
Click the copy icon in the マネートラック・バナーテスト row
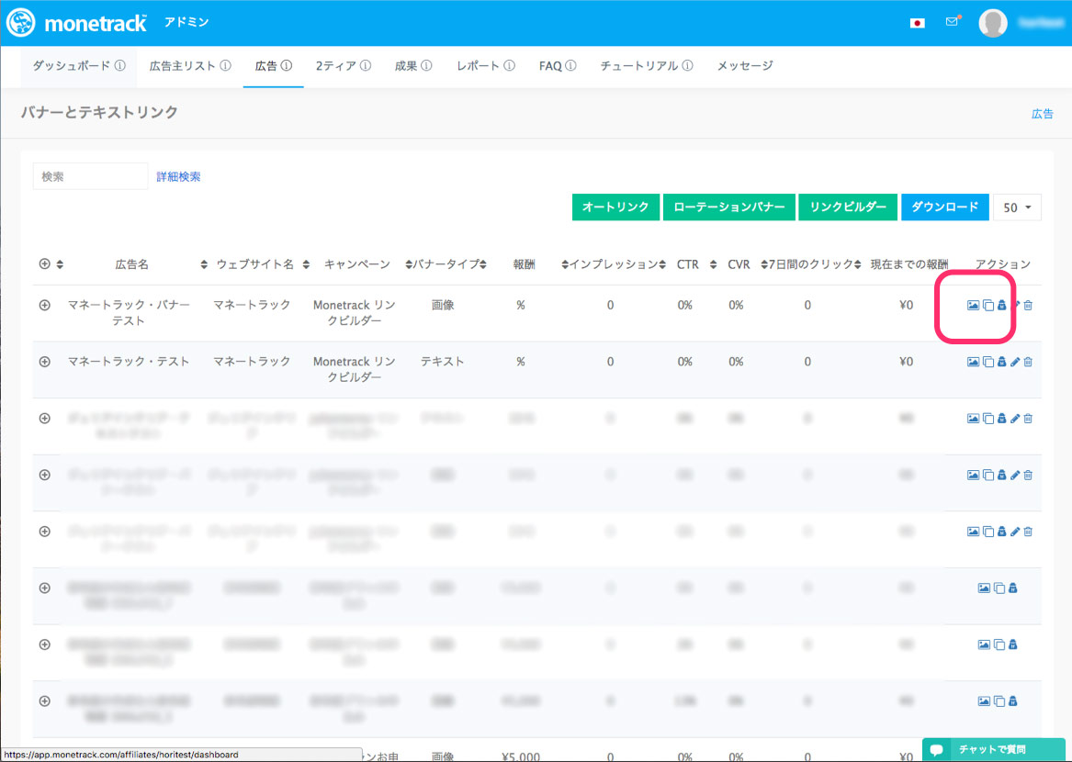(987, 306)
